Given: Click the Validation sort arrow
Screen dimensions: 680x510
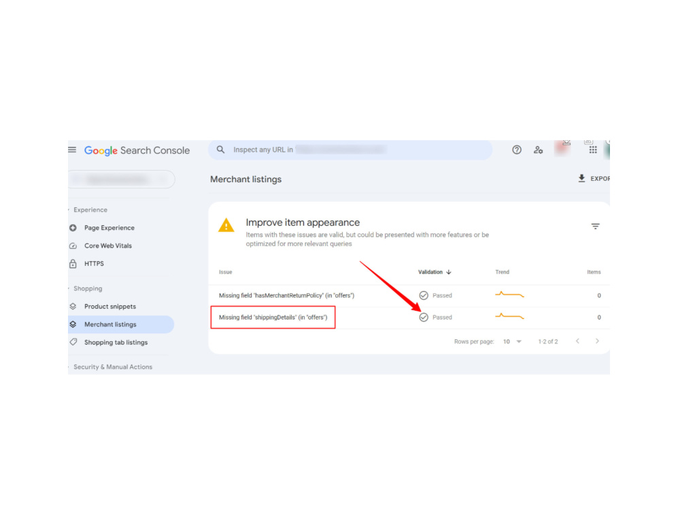Looking at the screenshot, I should point(449,273).
